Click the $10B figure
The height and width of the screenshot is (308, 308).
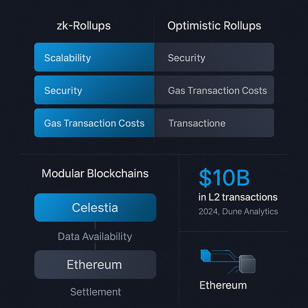coord(224,178)
